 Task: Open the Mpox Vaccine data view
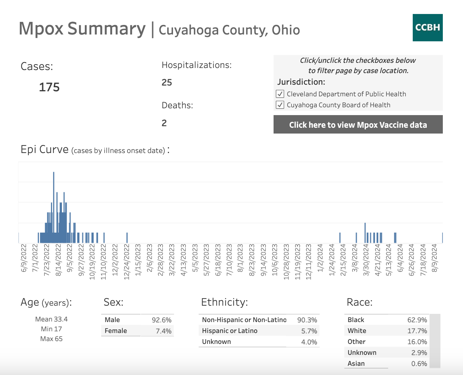tap(358, 125)
